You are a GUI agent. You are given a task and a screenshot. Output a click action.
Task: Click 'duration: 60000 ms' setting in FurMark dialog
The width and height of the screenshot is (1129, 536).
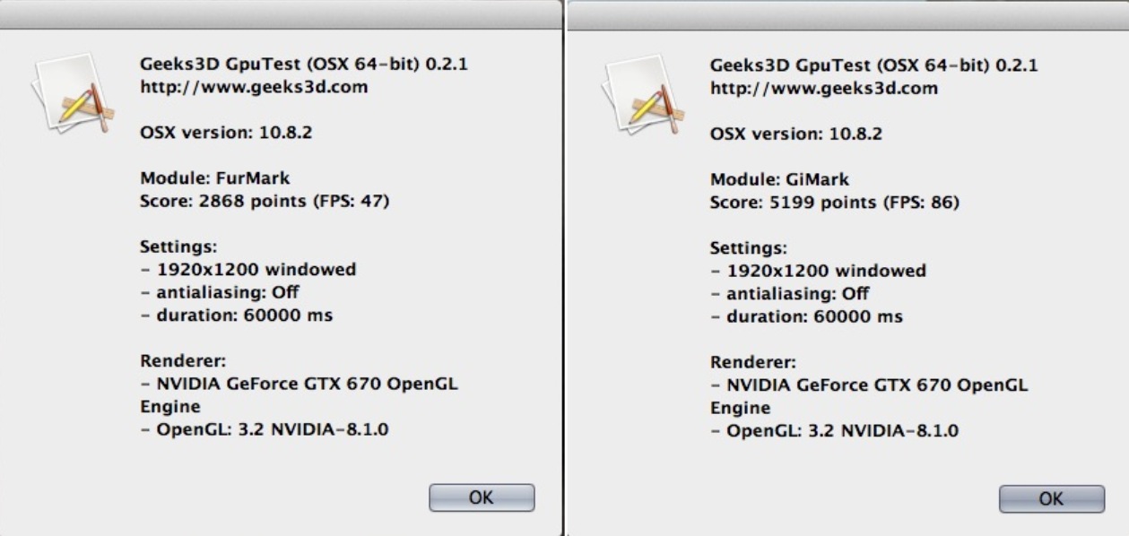(237, 316)
